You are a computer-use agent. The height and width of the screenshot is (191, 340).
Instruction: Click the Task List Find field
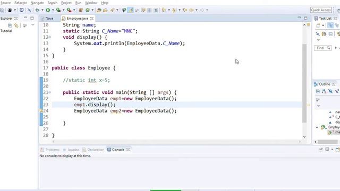click(322, 48)
